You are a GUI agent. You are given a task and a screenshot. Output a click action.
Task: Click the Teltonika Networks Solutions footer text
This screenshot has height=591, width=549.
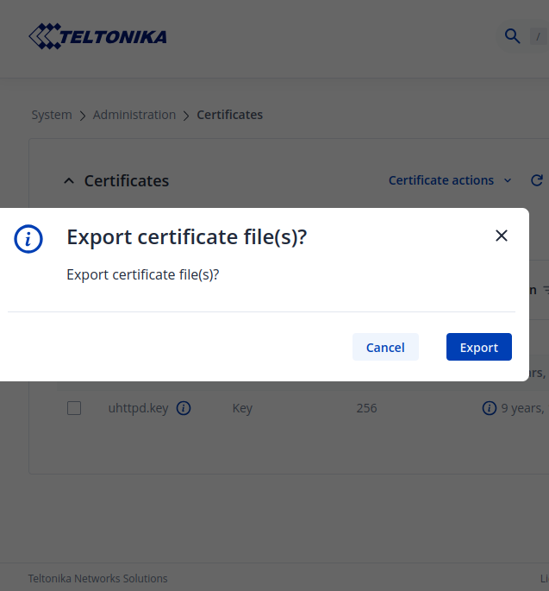point(98,579)
